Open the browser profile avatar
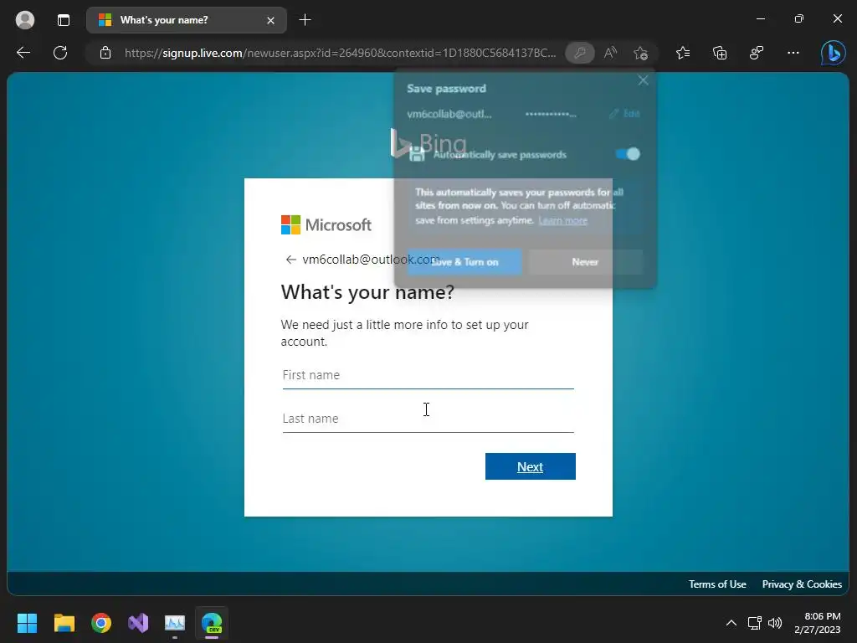Viewport: 857px width, 643px height. click(25, 20)
